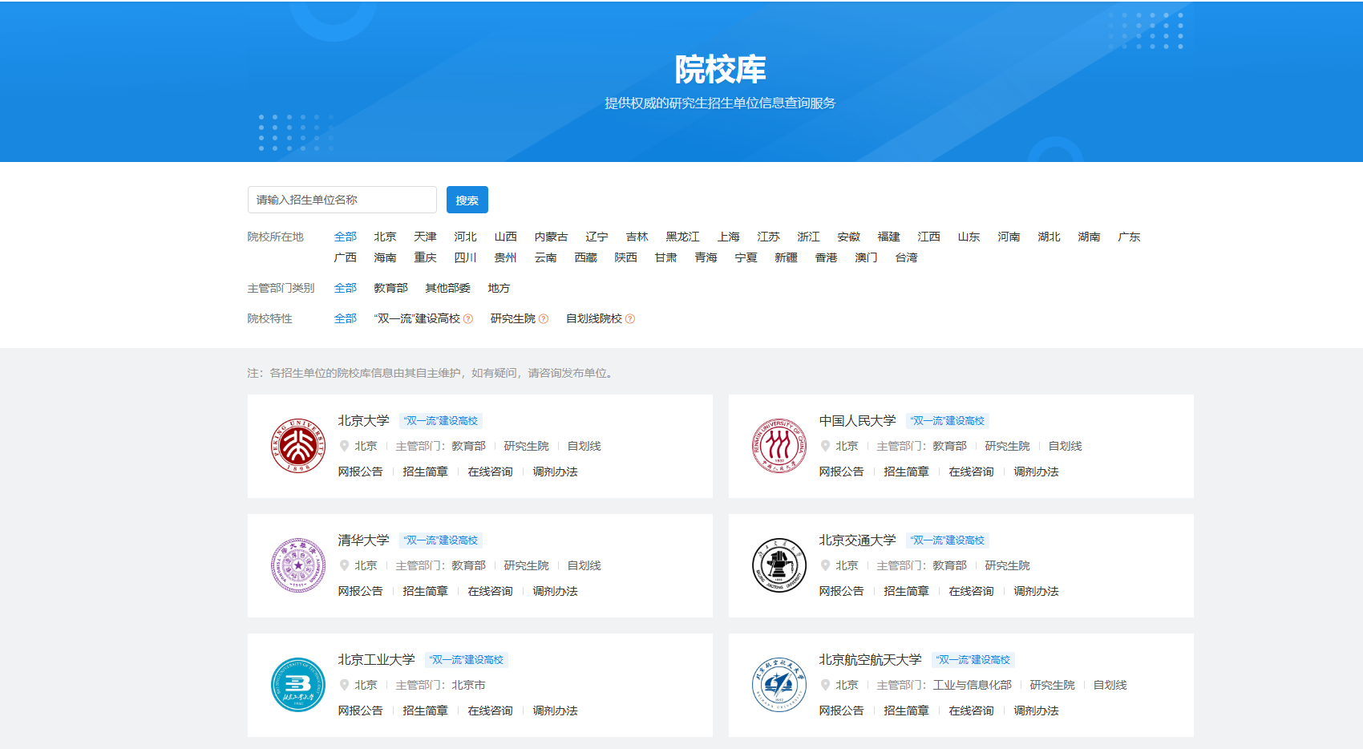Open 在线咨询 for 中国人民大学

971,472
